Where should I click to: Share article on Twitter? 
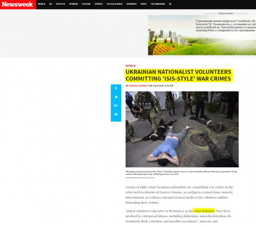pyautogui.click(x=116, y=97)
